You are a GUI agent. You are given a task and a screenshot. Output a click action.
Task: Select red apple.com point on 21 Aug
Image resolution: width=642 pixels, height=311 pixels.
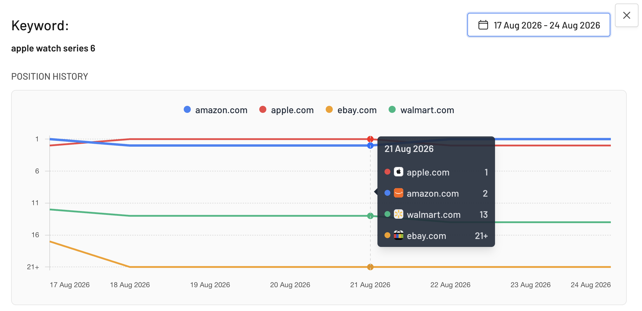370,139
